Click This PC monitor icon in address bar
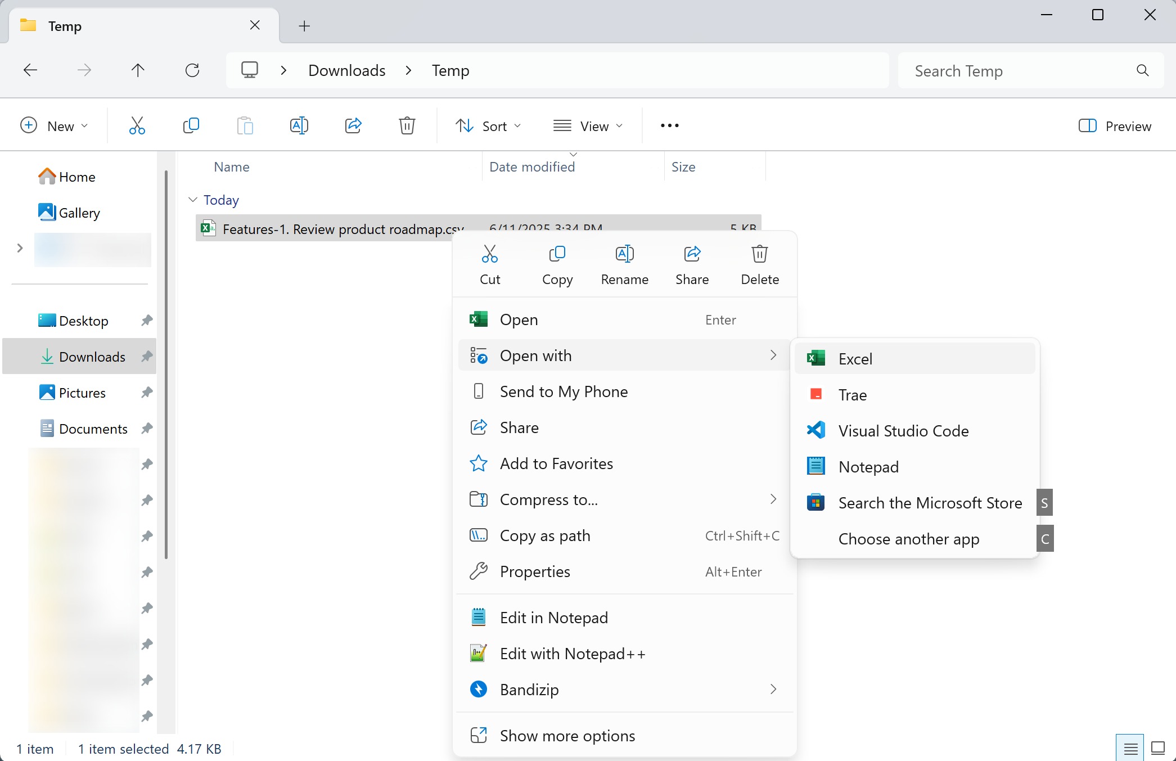Screen dimensions: 1176x761 click(x=250, y=70)
